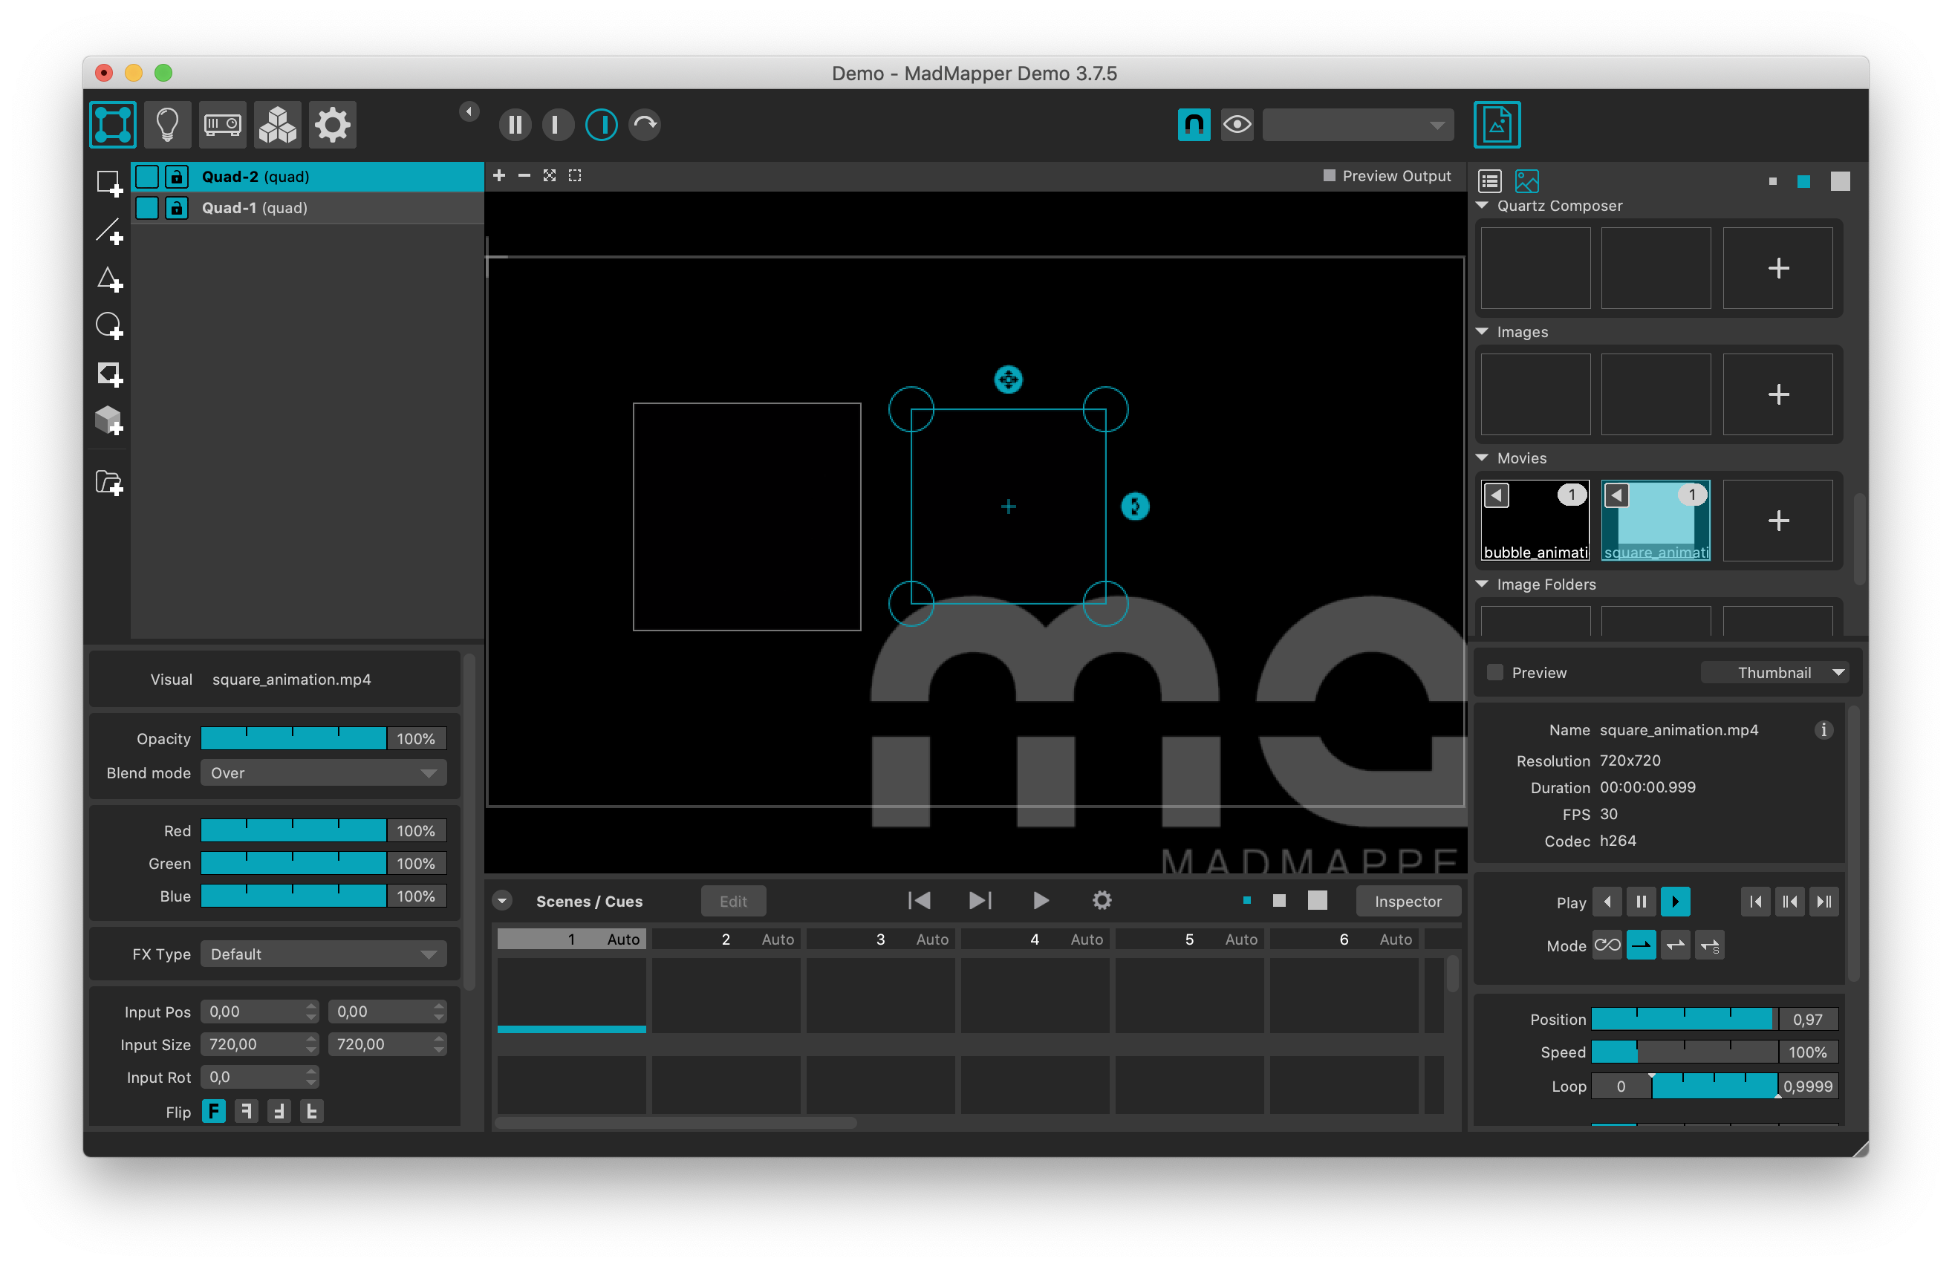Select scene column 2 header
This screenshot has height=1267, width=1952.
(x=727, y=939)
